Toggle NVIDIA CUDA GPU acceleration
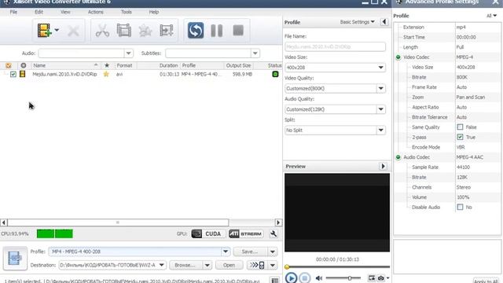503x283 pixels. (x=207, y=234)
